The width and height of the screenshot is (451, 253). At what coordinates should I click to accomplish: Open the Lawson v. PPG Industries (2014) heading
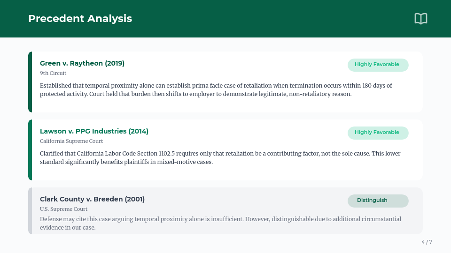pos(94,131)
